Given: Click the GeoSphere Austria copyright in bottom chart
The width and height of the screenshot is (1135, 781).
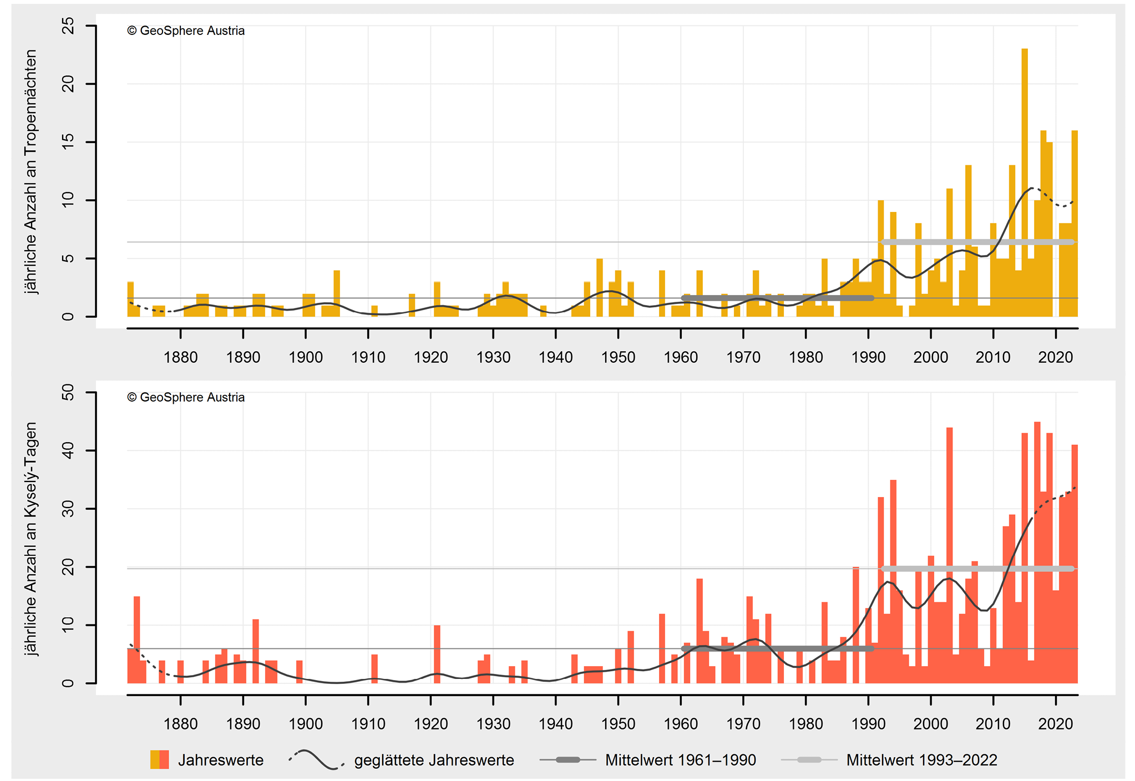Looking at the screenshot, I should click(186, 398).
